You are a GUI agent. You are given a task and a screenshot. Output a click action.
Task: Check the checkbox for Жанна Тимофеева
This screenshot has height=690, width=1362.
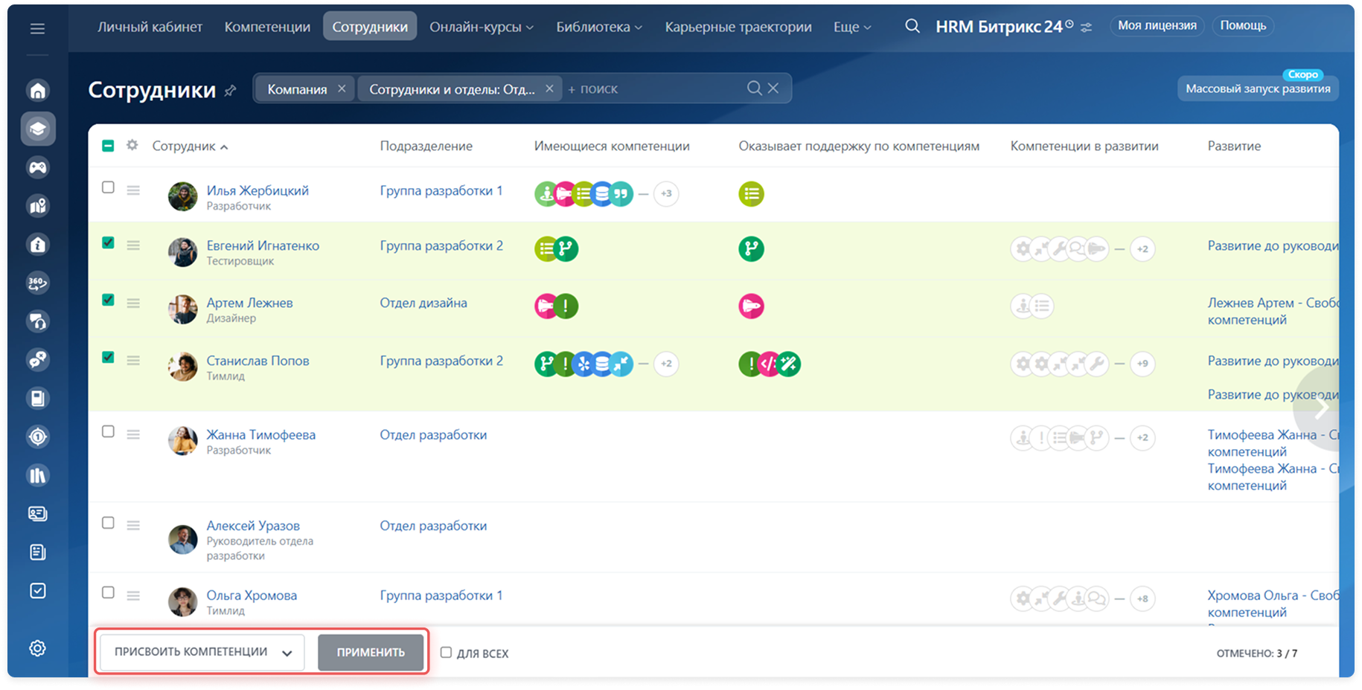click(108, 432)
